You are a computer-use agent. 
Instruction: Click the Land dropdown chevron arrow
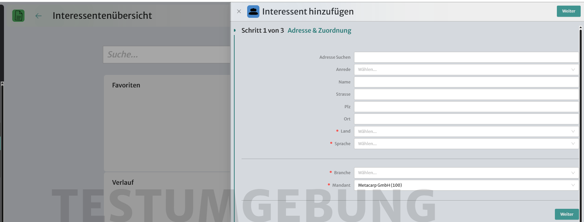click(x=573, y=131)
